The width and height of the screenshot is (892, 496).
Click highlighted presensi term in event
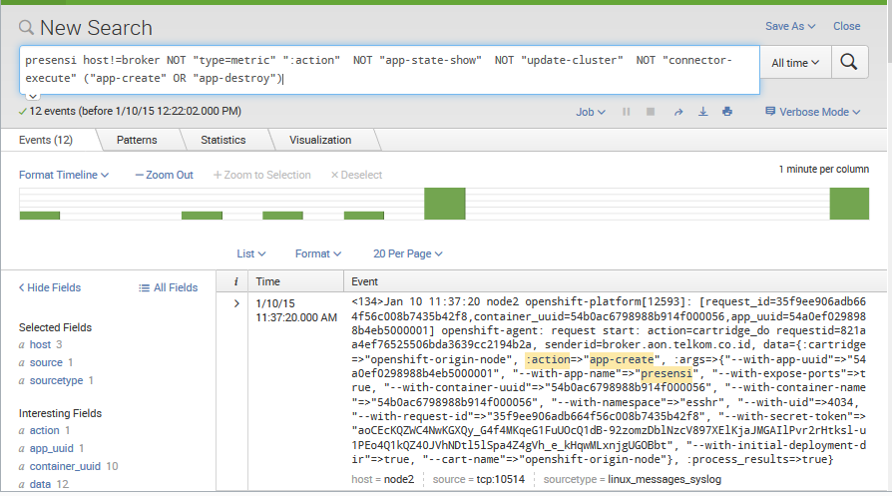point(667,373)
